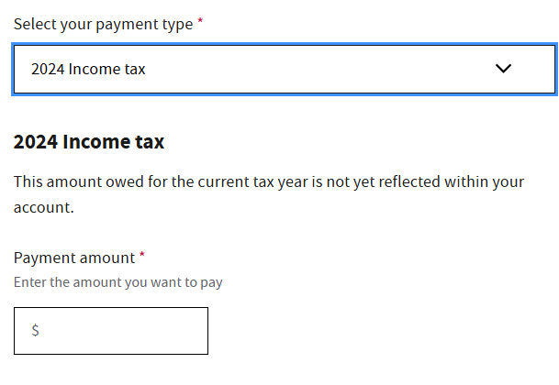Click the dollar sign in the amount field

(35, 331)
